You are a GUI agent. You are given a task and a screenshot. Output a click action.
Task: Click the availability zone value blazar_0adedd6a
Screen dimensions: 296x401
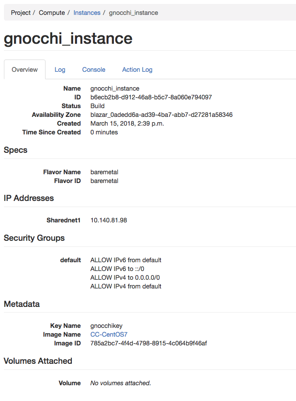pos(162,115)
